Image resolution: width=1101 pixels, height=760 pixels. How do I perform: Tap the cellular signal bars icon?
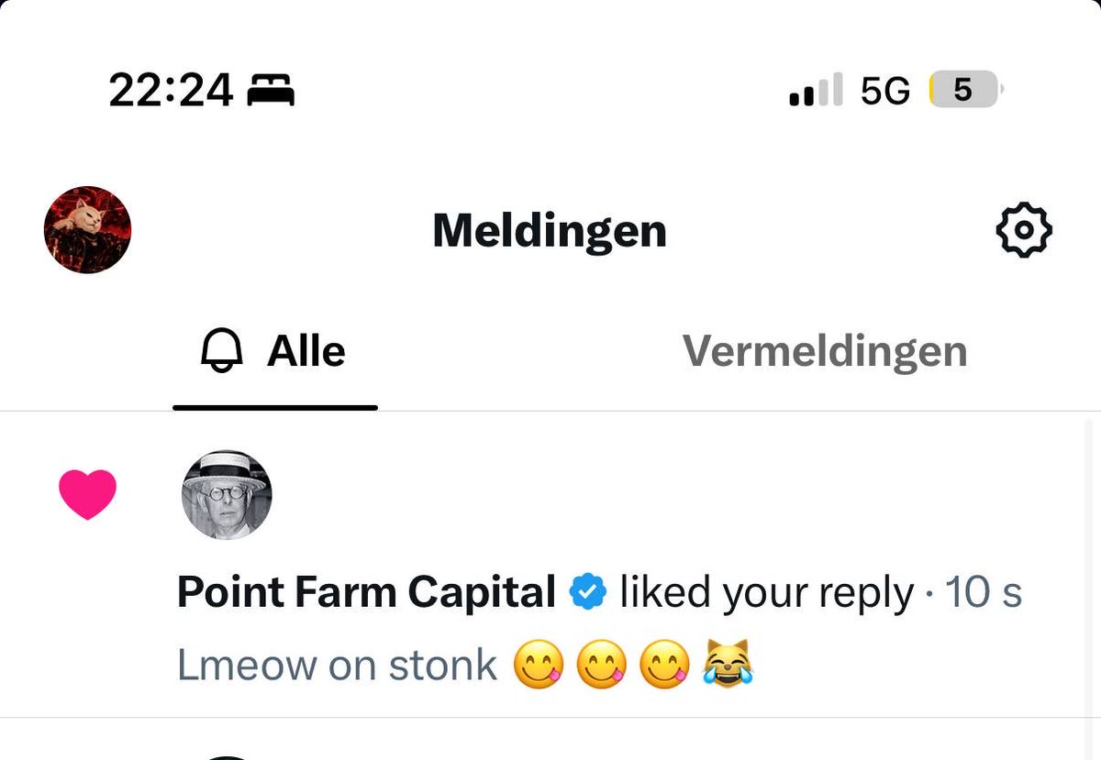816,91
